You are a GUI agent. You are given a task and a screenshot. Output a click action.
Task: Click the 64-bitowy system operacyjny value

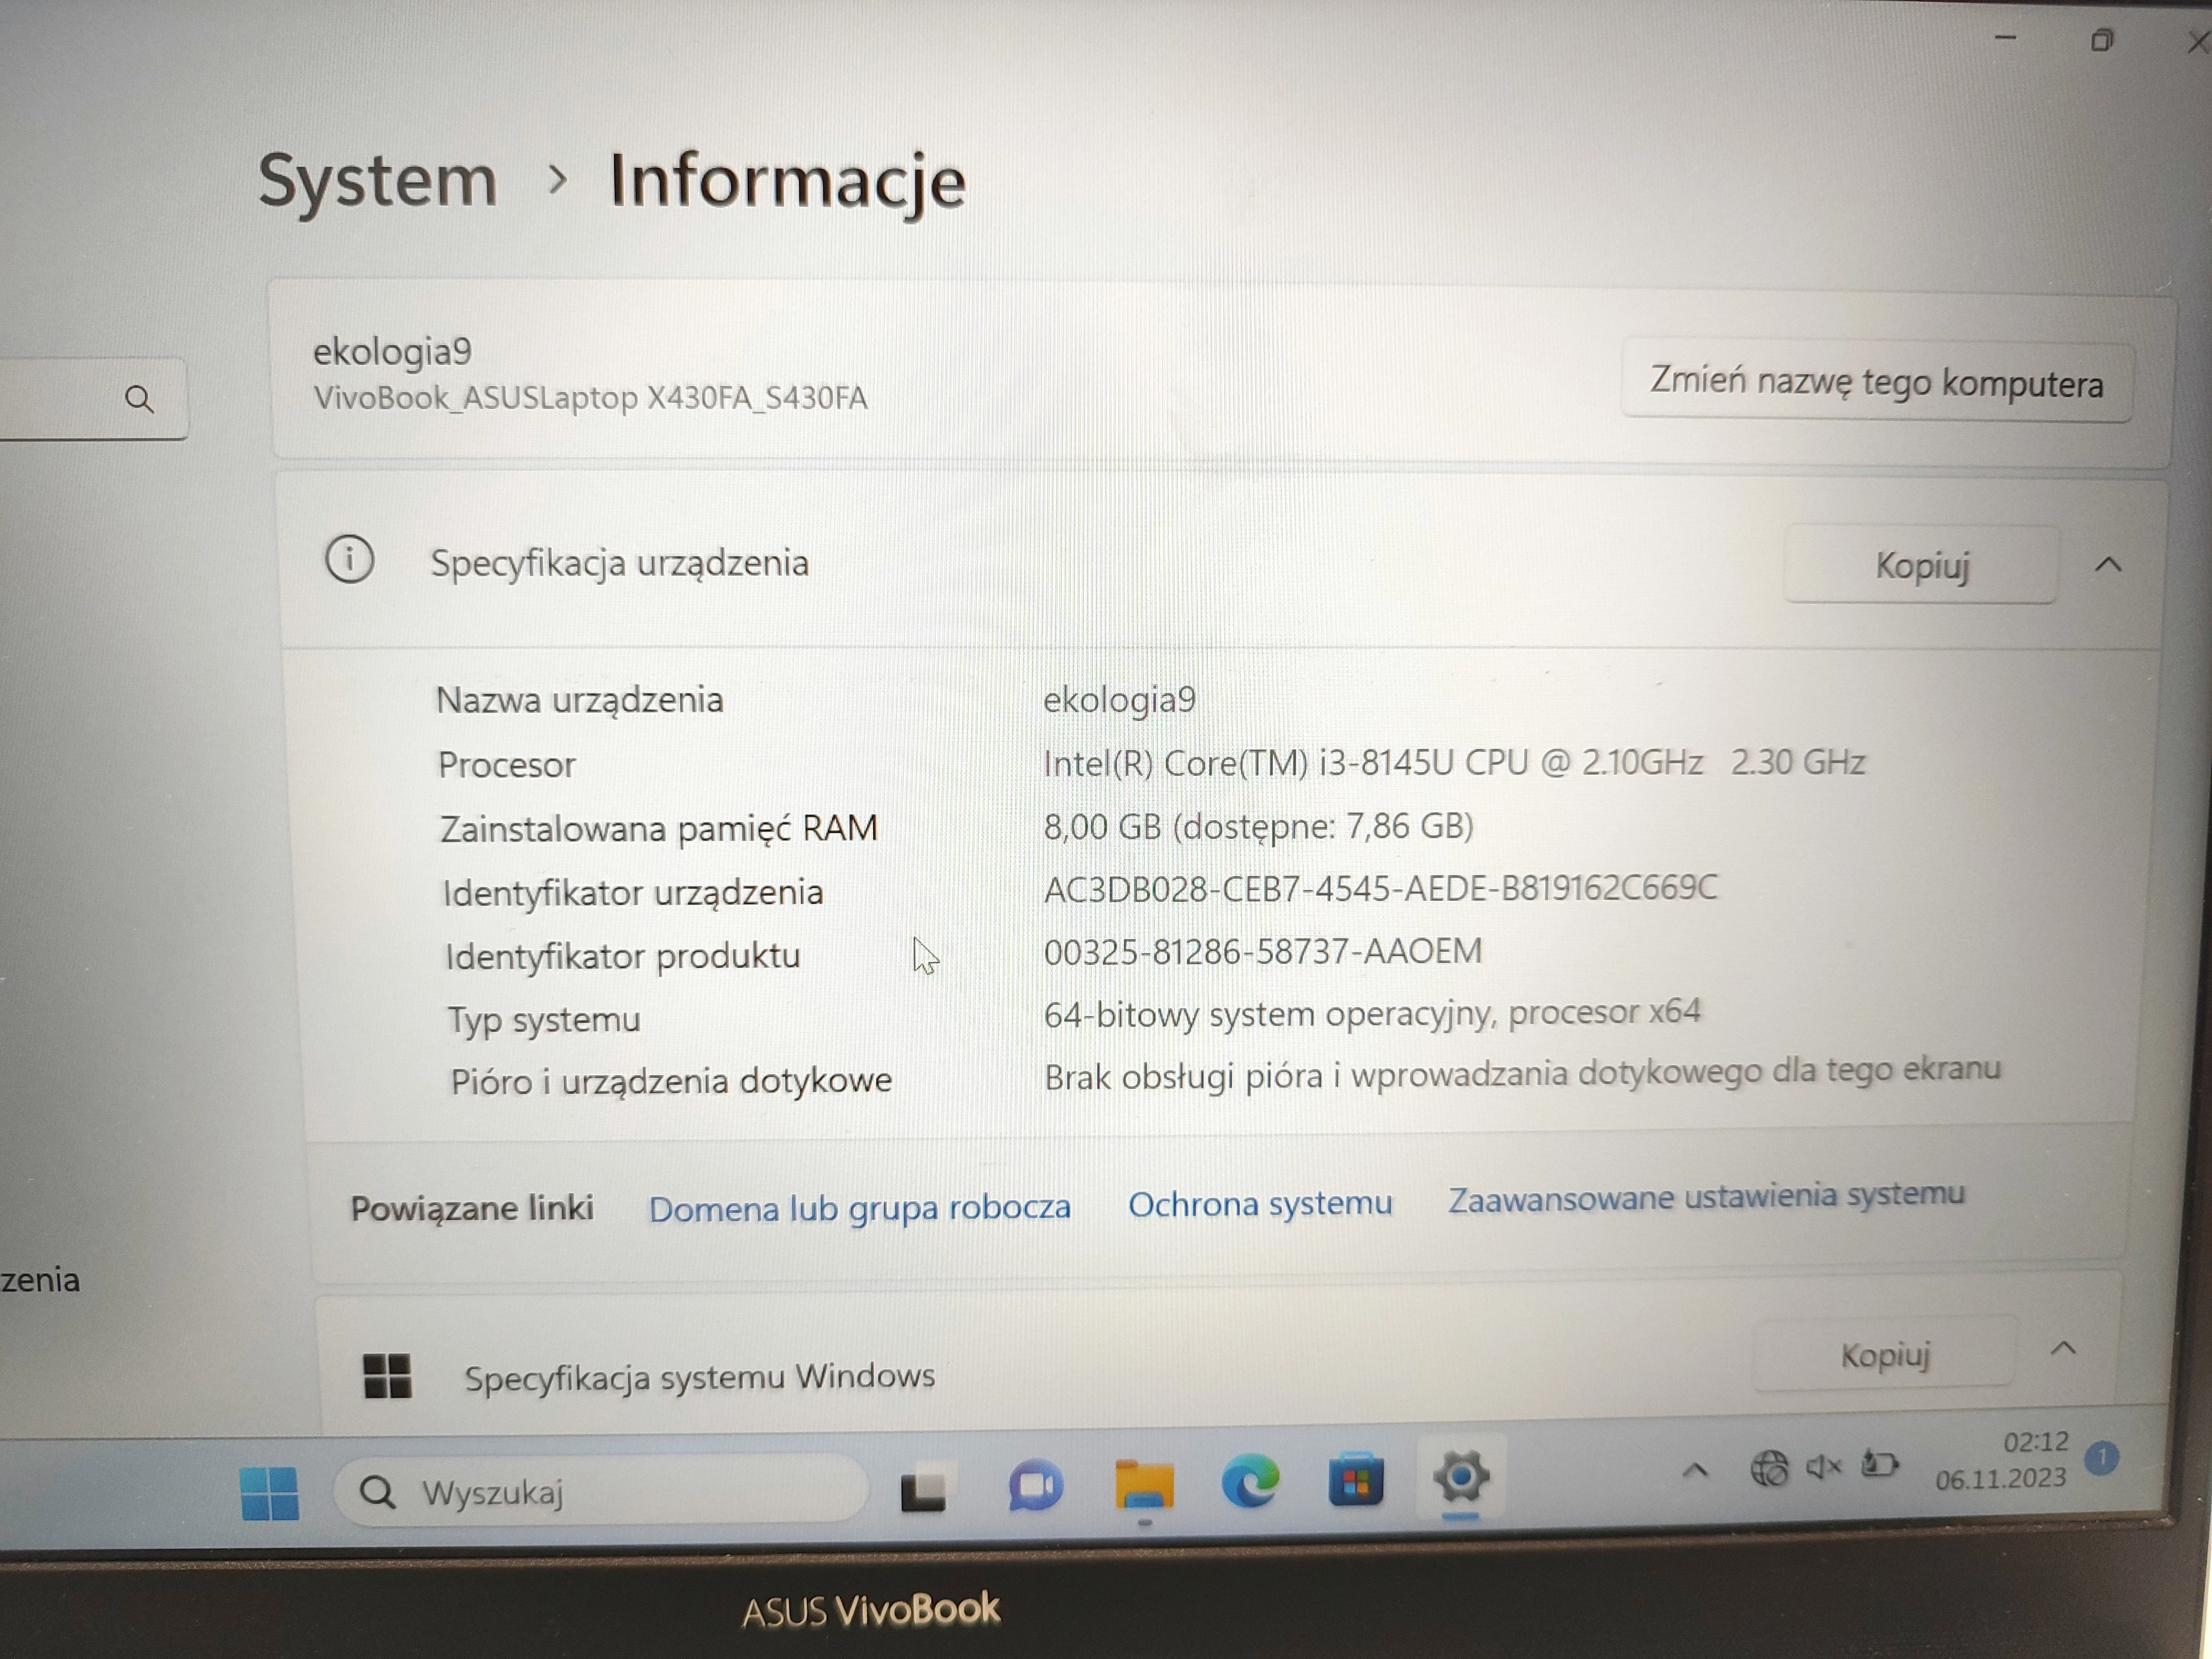(x=1372, y=1013)
